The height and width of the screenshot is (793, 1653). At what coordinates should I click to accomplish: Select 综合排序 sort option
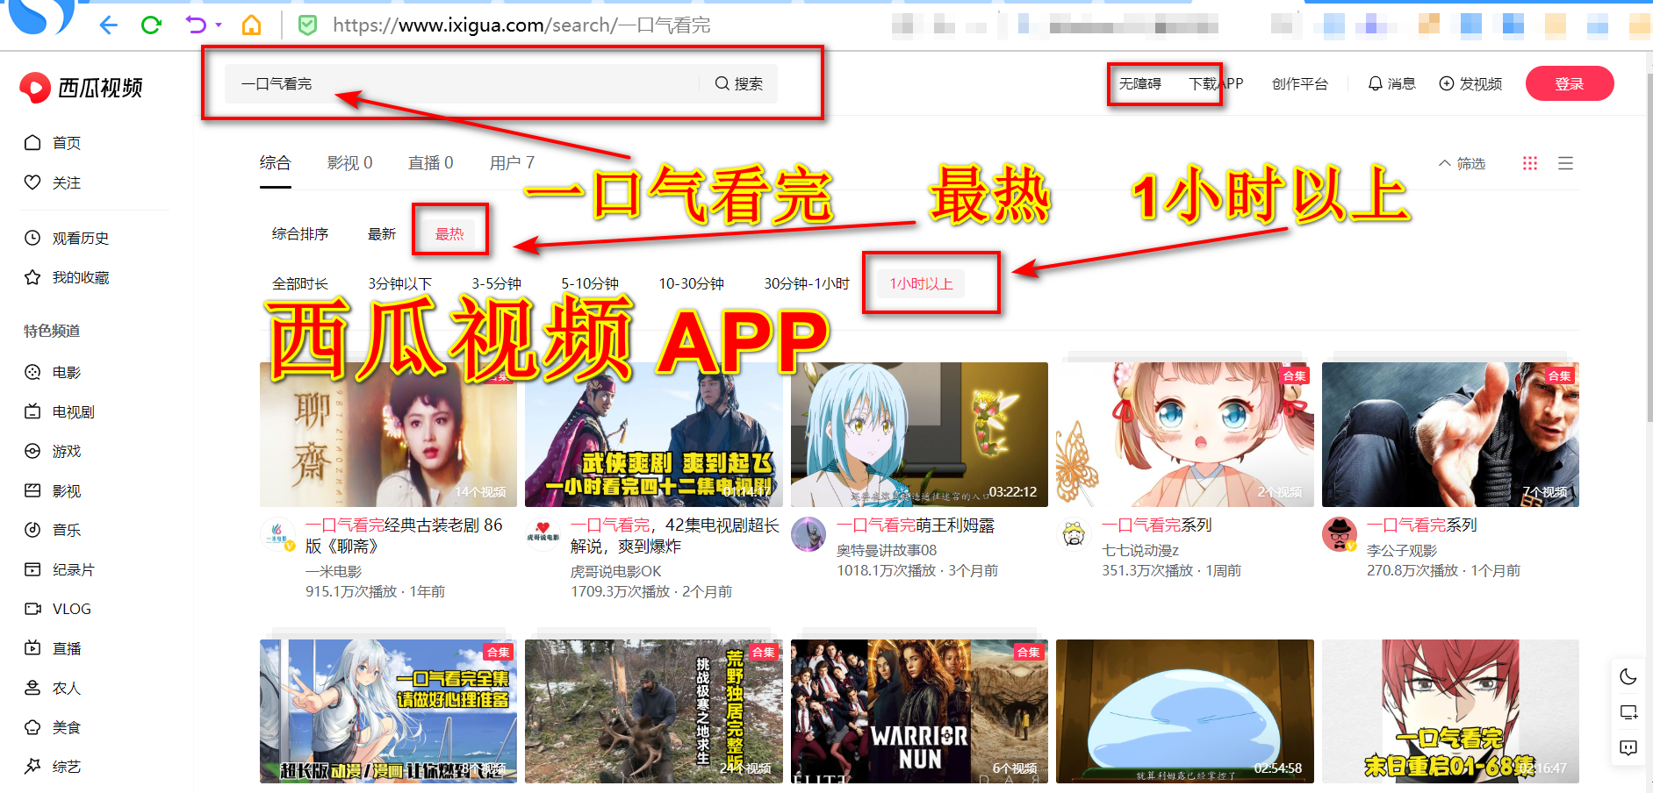[x=300, y=234]
